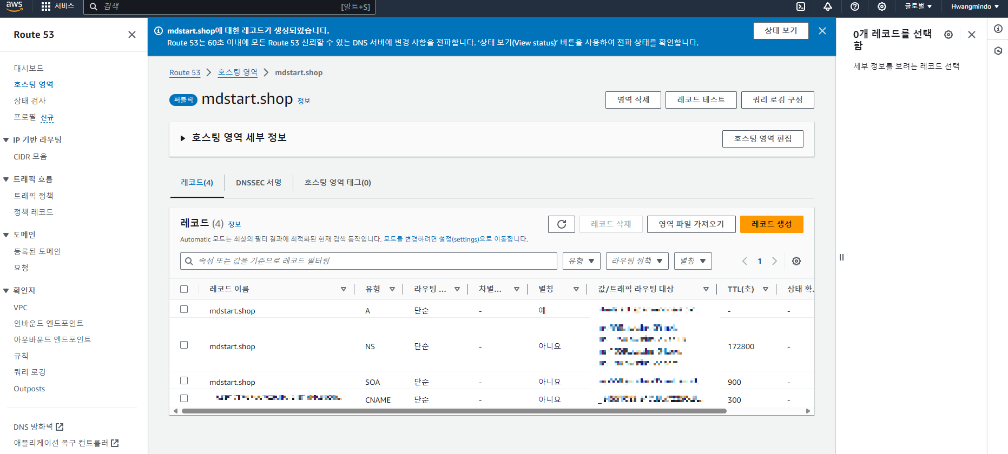1008x454 pixels.
Task: Dismiss the blue record-created notification
Action: coord(822,31)
